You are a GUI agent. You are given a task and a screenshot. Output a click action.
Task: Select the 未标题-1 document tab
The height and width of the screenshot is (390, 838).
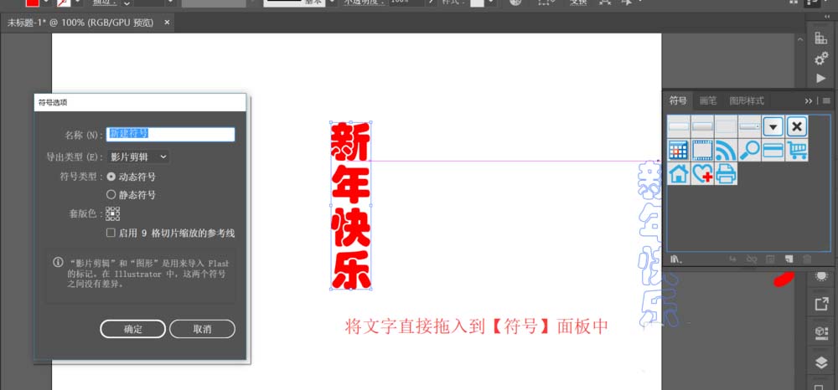(80, 23)
